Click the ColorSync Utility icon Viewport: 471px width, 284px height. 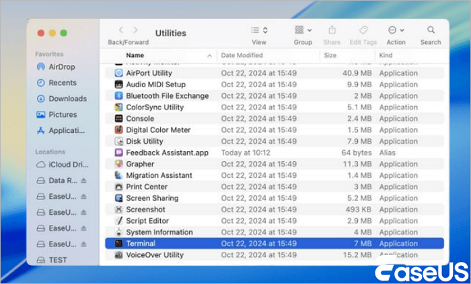(119, 107)
